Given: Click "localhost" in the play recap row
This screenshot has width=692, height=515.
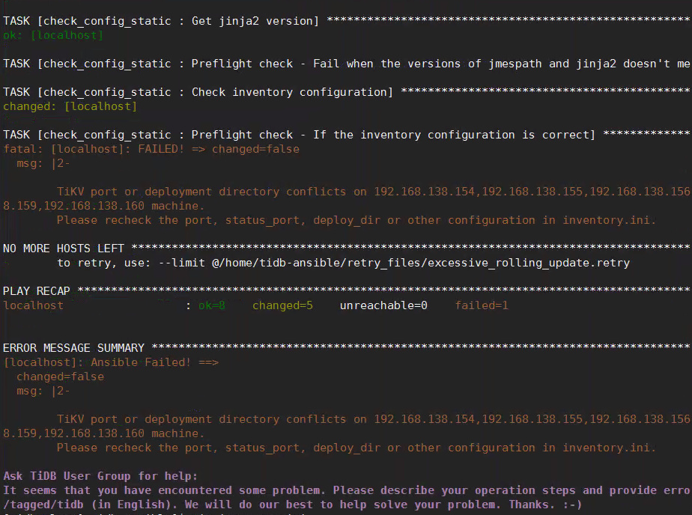Looking at the screenshot, I should tap(33, 305).
